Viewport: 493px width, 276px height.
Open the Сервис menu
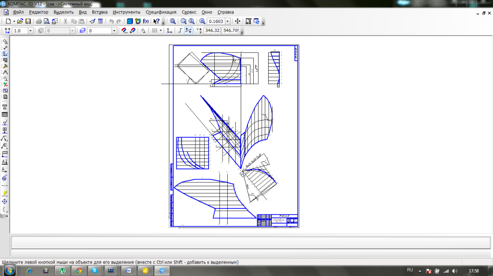click(x=189, y=12)
